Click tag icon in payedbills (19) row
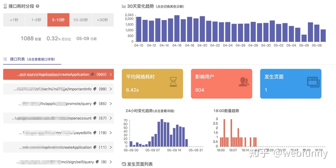 (x=95, y=133)
